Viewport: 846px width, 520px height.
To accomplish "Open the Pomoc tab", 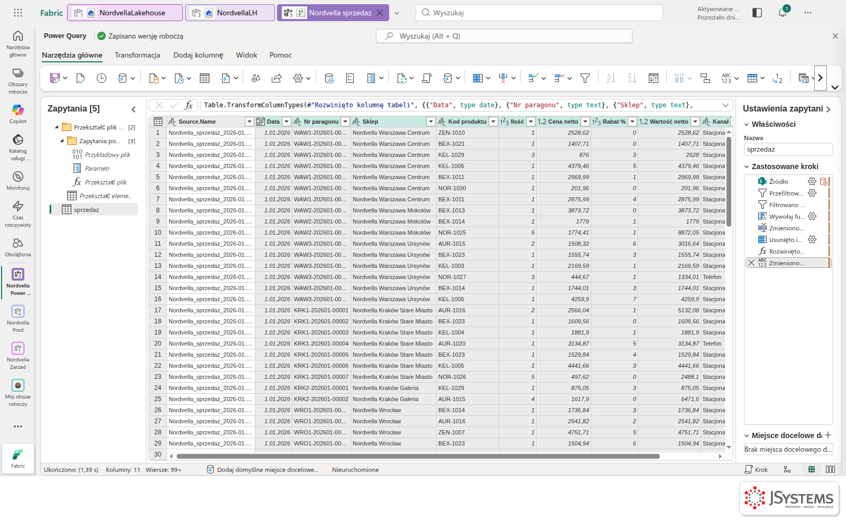I will 280,55.
